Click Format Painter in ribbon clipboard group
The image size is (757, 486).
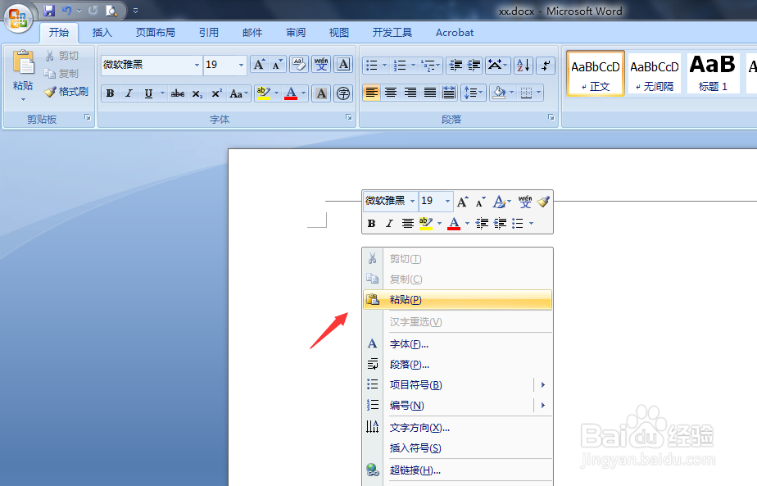pyautogui.click(x=66, y=91)
